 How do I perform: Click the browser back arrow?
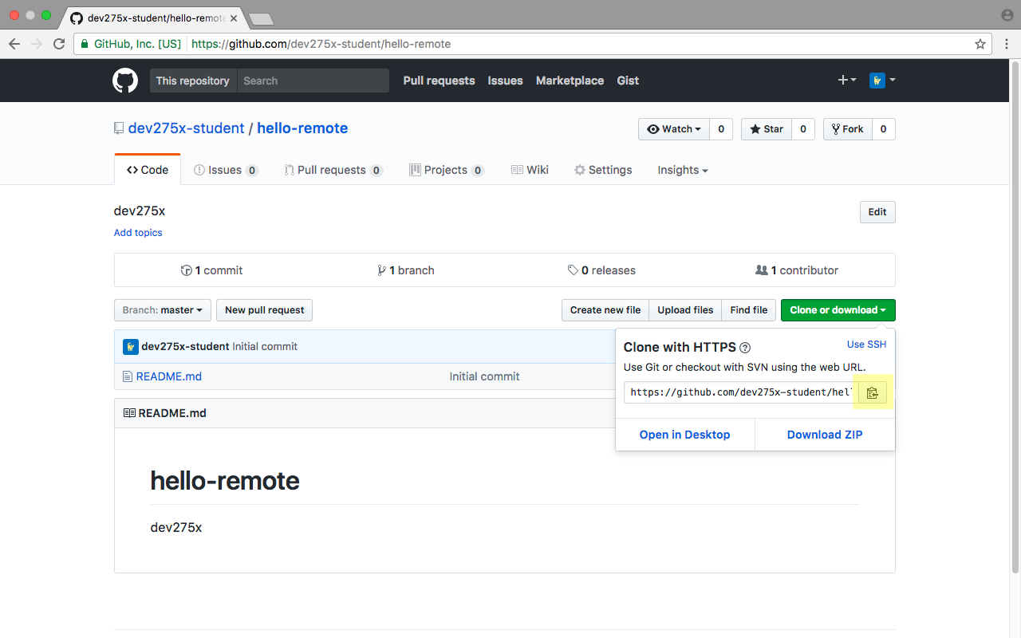(14, 44)
